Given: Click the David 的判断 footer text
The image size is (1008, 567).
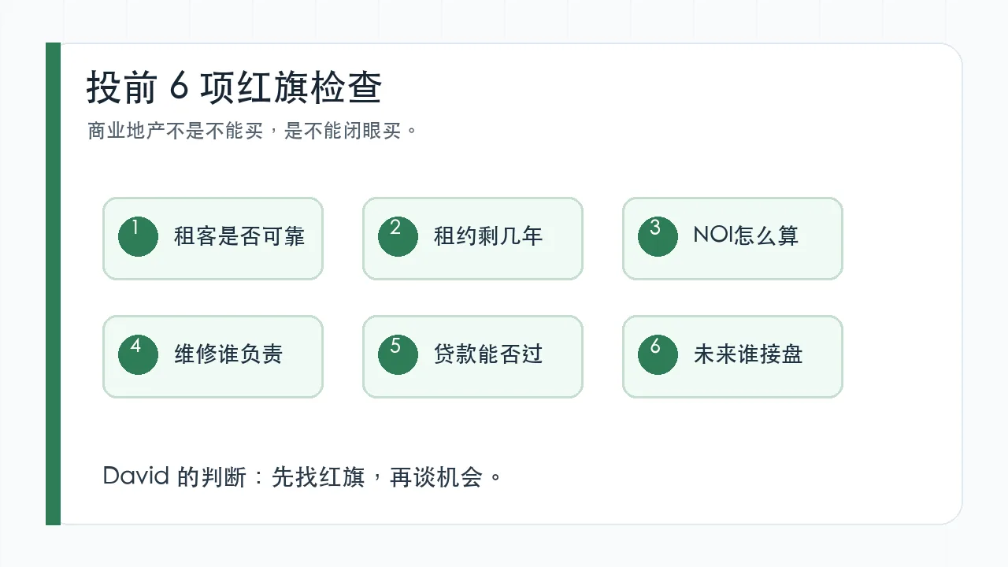Looking at the screenshot, I should 302,477.
